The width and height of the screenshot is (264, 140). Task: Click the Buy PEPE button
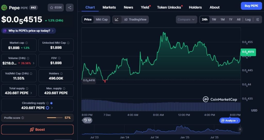[251, 6]
